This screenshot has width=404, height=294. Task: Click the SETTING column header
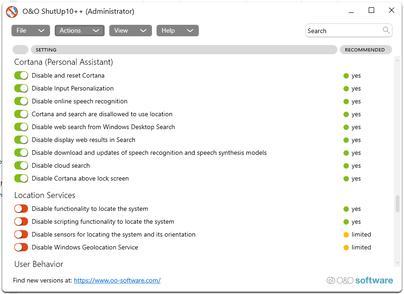pyautogui.click(x=184, y=50)
